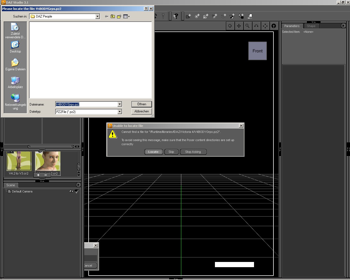The width and height of the screenshot is (350, 280).
Task: Open the Scene pane options arrow
Action: coord(78,185)
